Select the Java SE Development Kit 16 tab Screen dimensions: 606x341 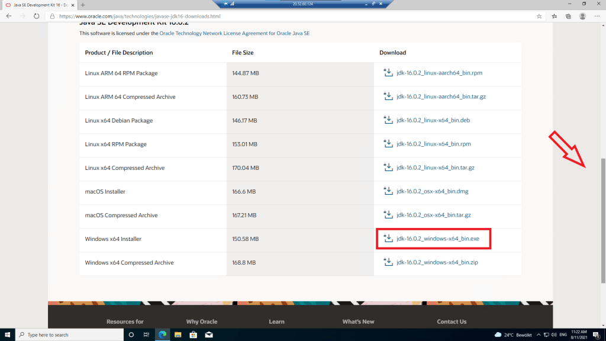pyautogui.click(x=38, y=5)
